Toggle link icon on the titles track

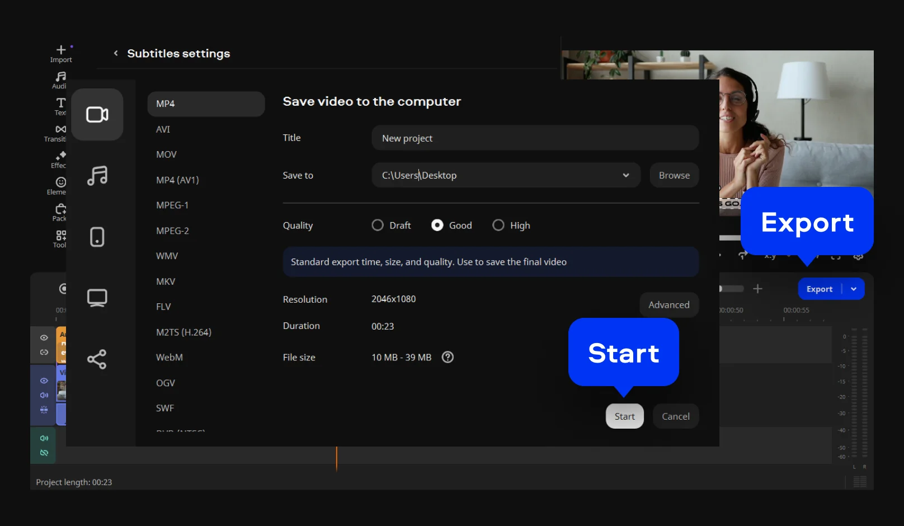[x=44, y=352]
